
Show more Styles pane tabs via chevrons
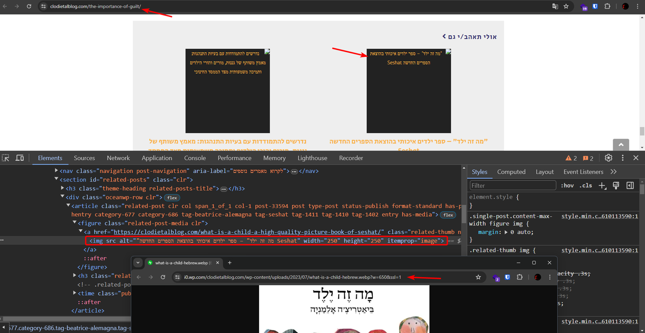tap(613, 172)
